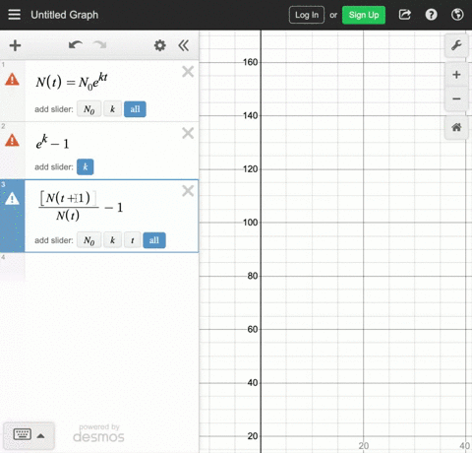Click the Log In button
The width and height of the screenshot is (472, 453).
coord(307,15)
